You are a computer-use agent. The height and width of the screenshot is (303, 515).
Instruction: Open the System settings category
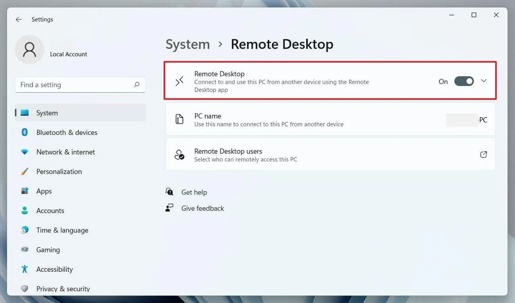coord(80,113)
